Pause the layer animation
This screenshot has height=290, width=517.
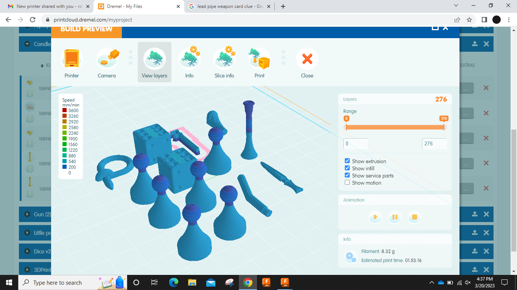click(x=395, y=217)
